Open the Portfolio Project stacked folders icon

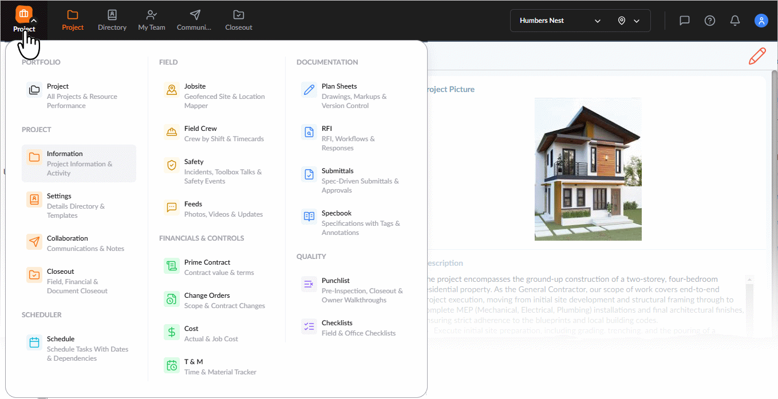click(34, 90)
